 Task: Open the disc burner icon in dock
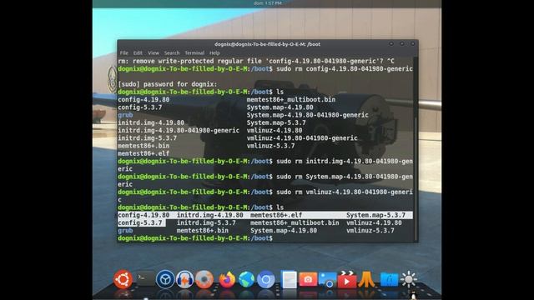[x=204, y=279]
